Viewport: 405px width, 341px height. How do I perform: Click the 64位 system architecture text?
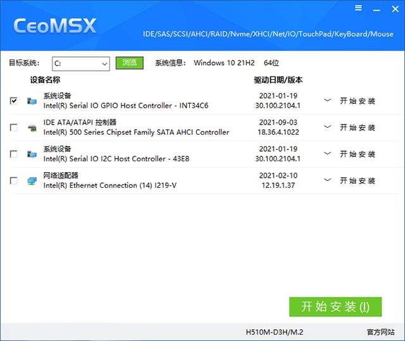pos(271,63)
